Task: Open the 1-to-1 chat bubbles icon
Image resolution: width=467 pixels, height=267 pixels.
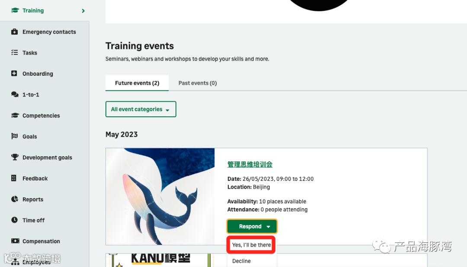Action: pos(15,94)
